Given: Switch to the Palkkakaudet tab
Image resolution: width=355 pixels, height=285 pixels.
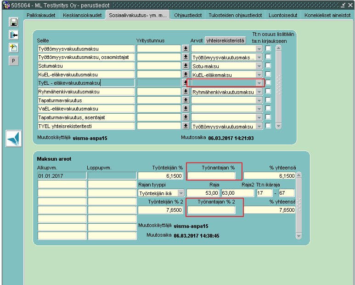Looking at the screenshot, I should coord(41,15).
